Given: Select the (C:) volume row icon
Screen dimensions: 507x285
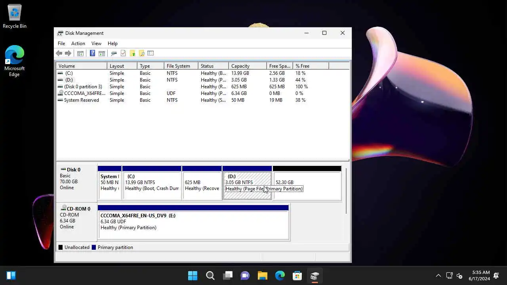Looking at the screenshot, I should 60,73.
